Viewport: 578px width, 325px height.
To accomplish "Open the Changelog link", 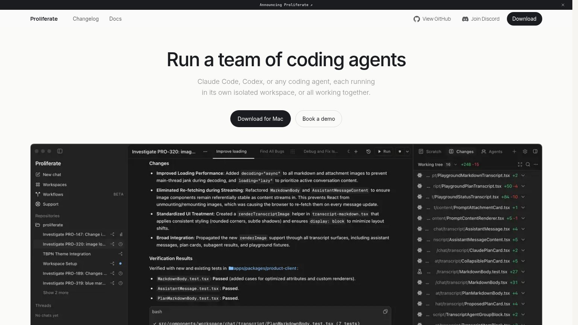I will tap(86, 19).
